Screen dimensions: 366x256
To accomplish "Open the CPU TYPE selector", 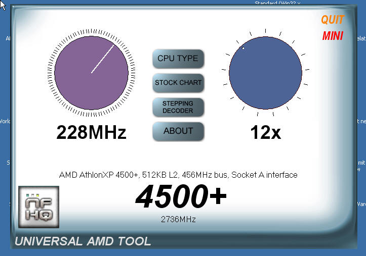I will [x=178, y=59].
